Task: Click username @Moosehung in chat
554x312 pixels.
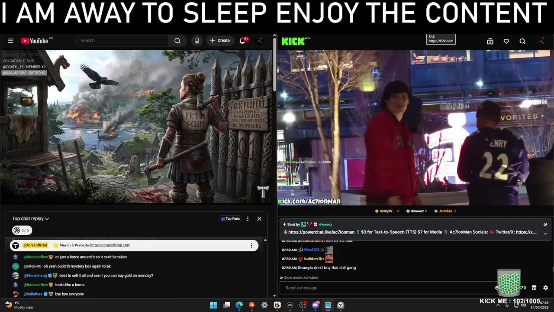Action: click(x=35, y=276)
